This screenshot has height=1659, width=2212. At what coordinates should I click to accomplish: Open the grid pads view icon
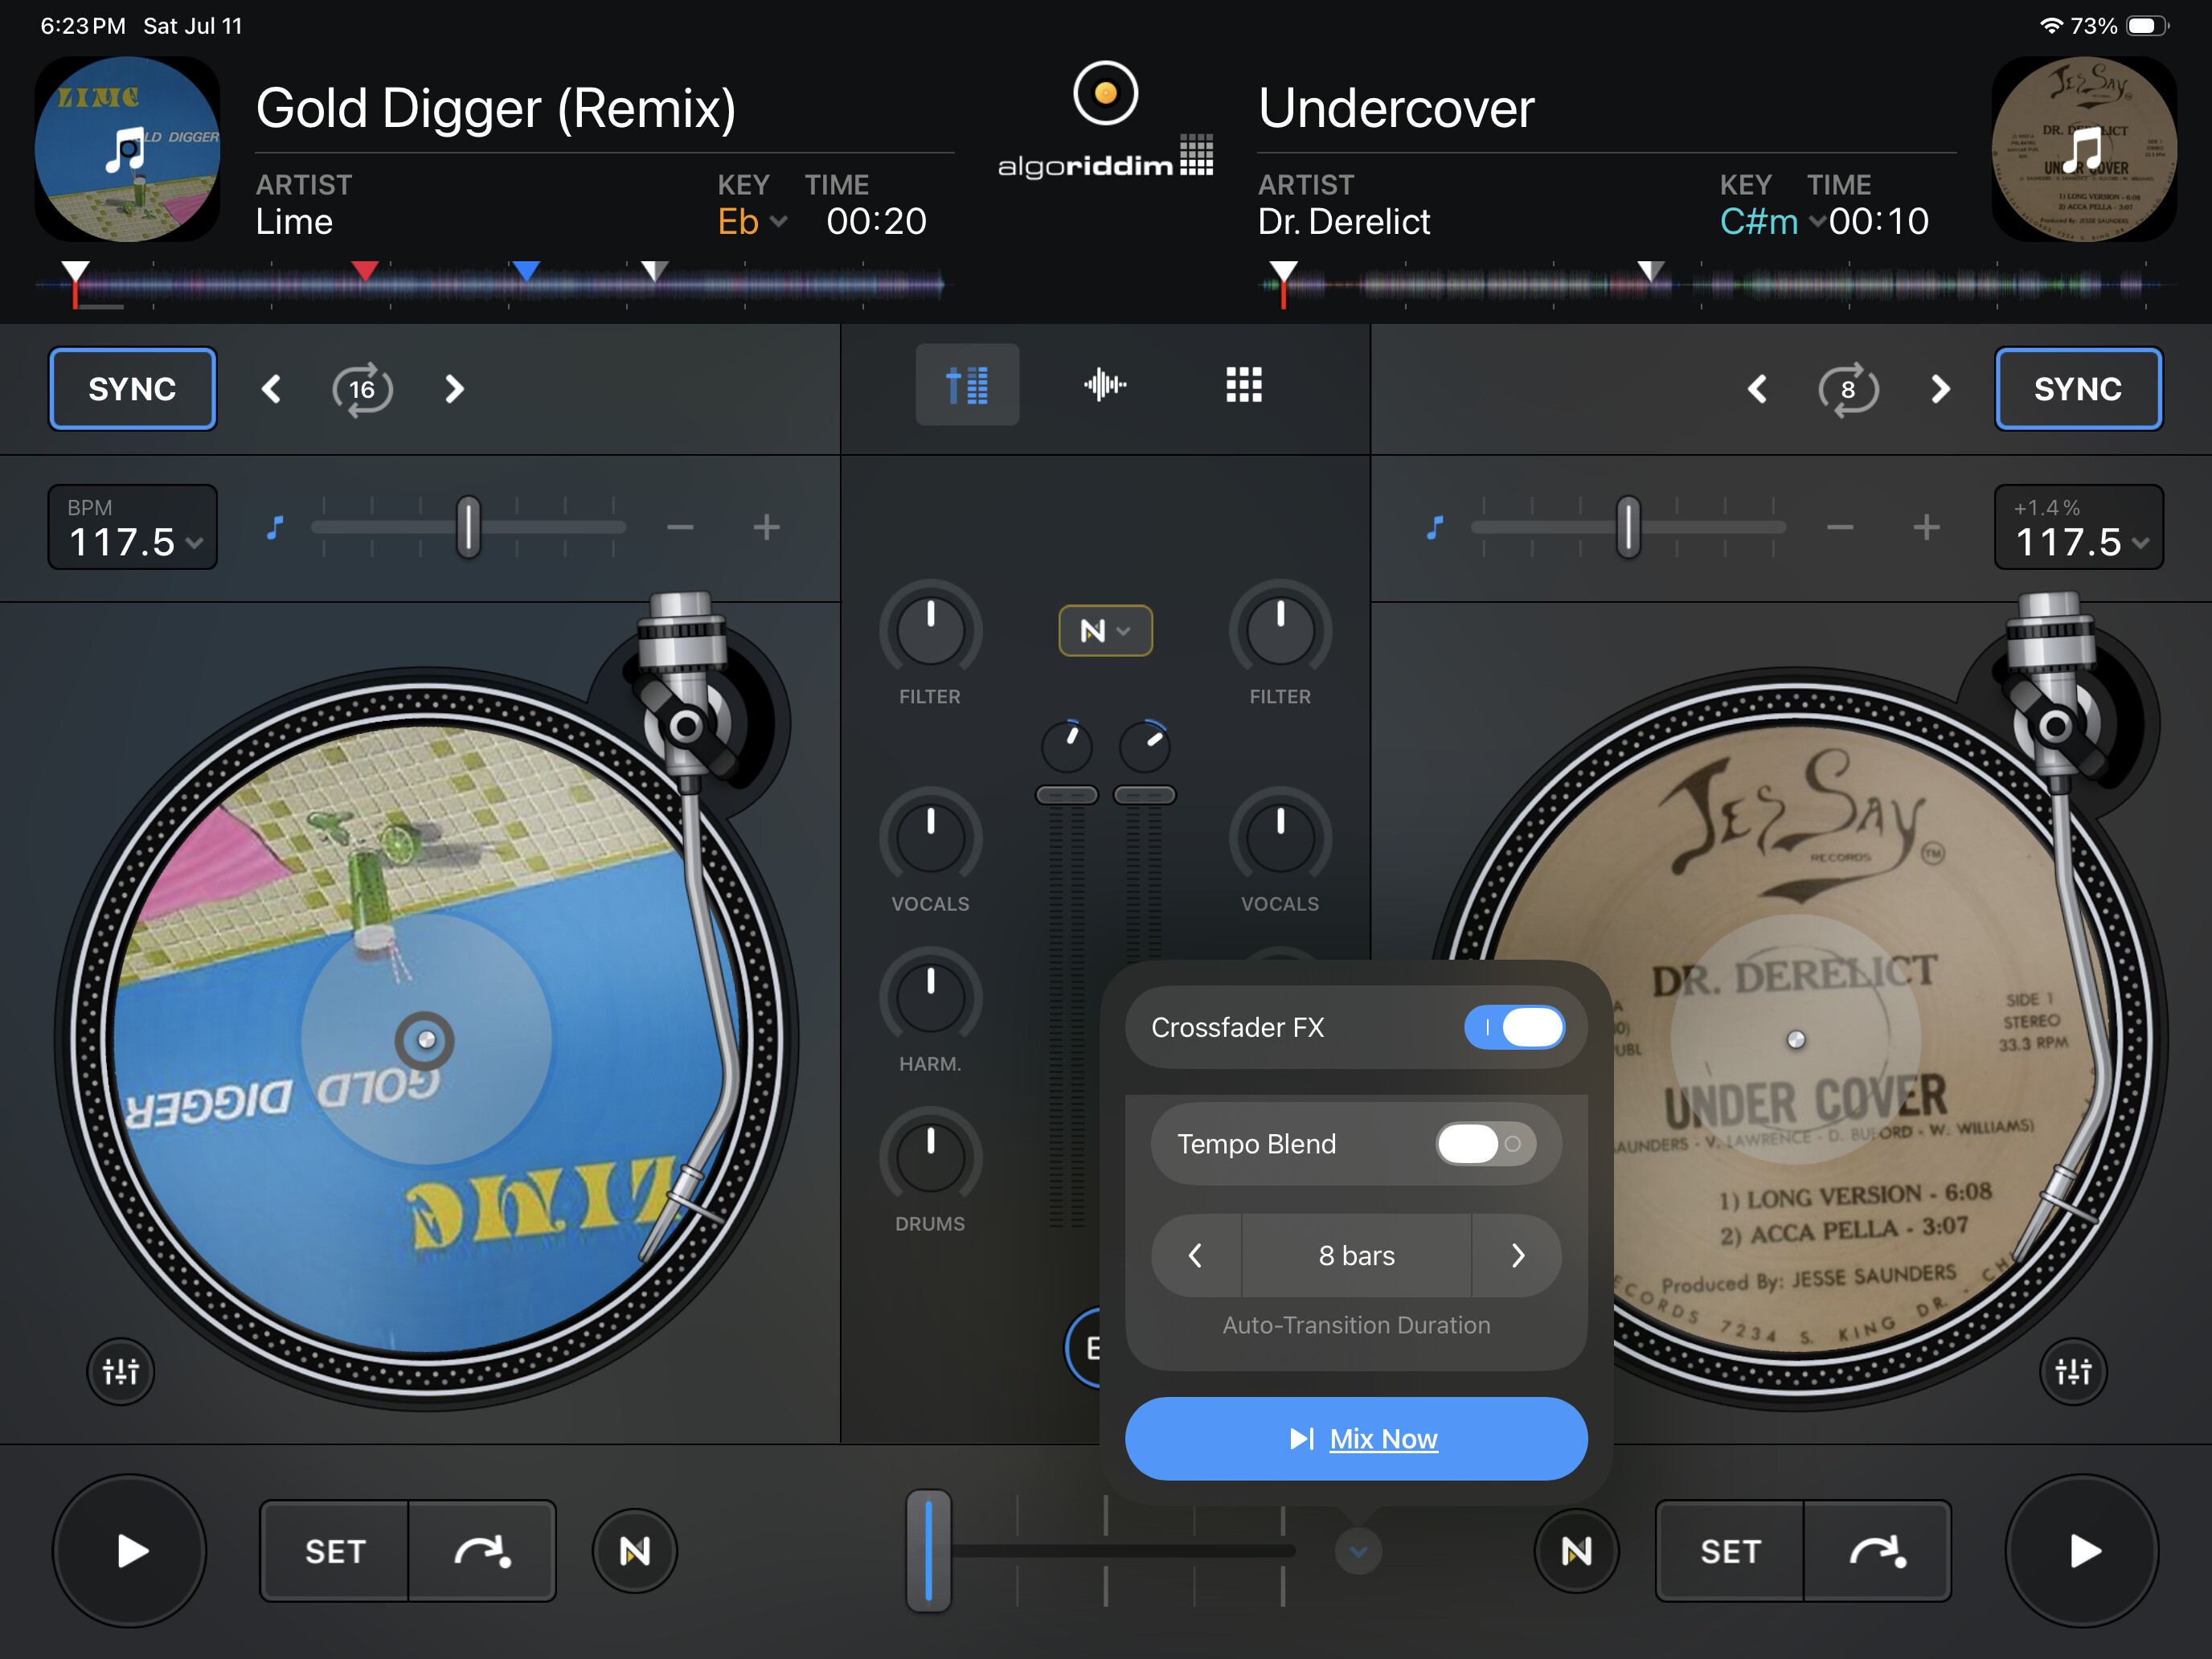pos(1244,384)
